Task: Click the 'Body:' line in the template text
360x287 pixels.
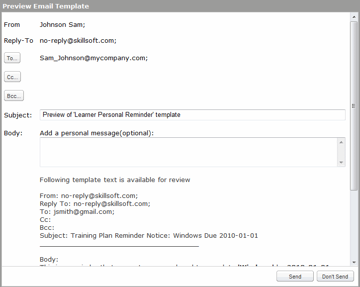Action: click(x=49, y=260)
